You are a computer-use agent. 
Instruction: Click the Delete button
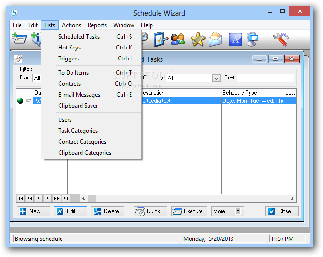click(108, 211)
